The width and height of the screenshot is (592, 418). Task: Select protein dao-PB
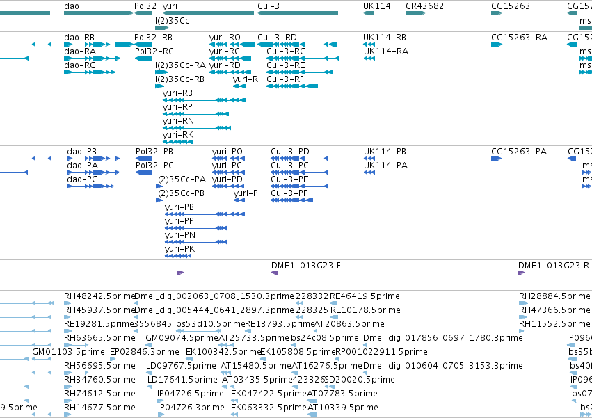tap(81, 152)
